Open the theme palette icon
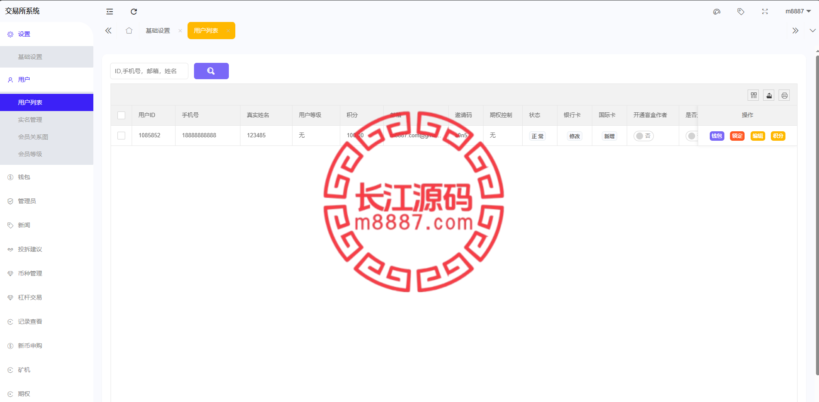 [717, 12]
